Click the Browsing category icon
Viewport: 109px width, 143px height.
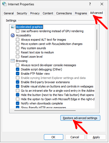(13, 61)
